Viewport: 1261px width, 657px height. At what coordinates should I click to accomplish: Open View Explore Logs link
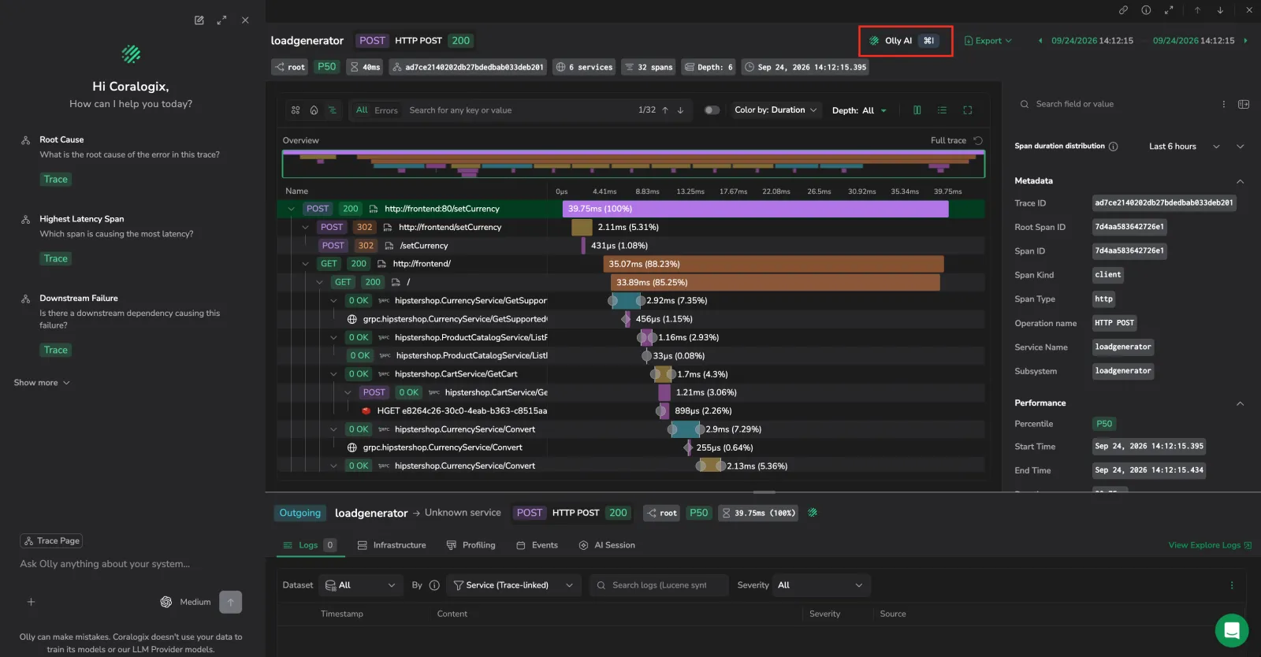pos(1210,545)
